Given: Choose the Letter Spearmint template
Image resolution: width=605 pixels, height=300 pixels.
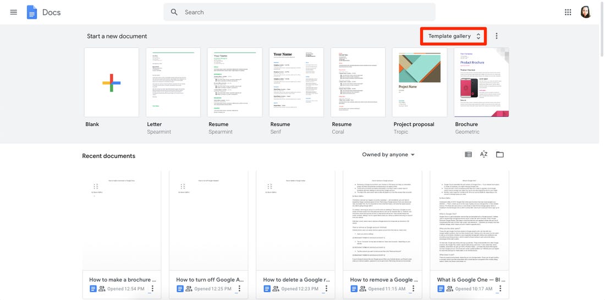Looking at the screenshot, I should (173, 82).
